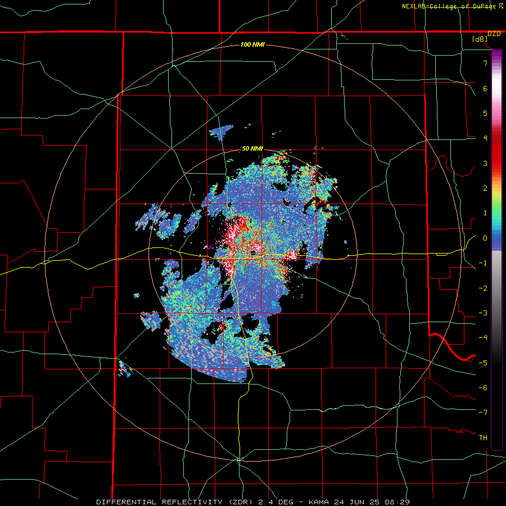The height and width of the screenshot is (506, 506).
Task: Click the "2" tick on the dB scale
Action: click(x=485, y=188)
